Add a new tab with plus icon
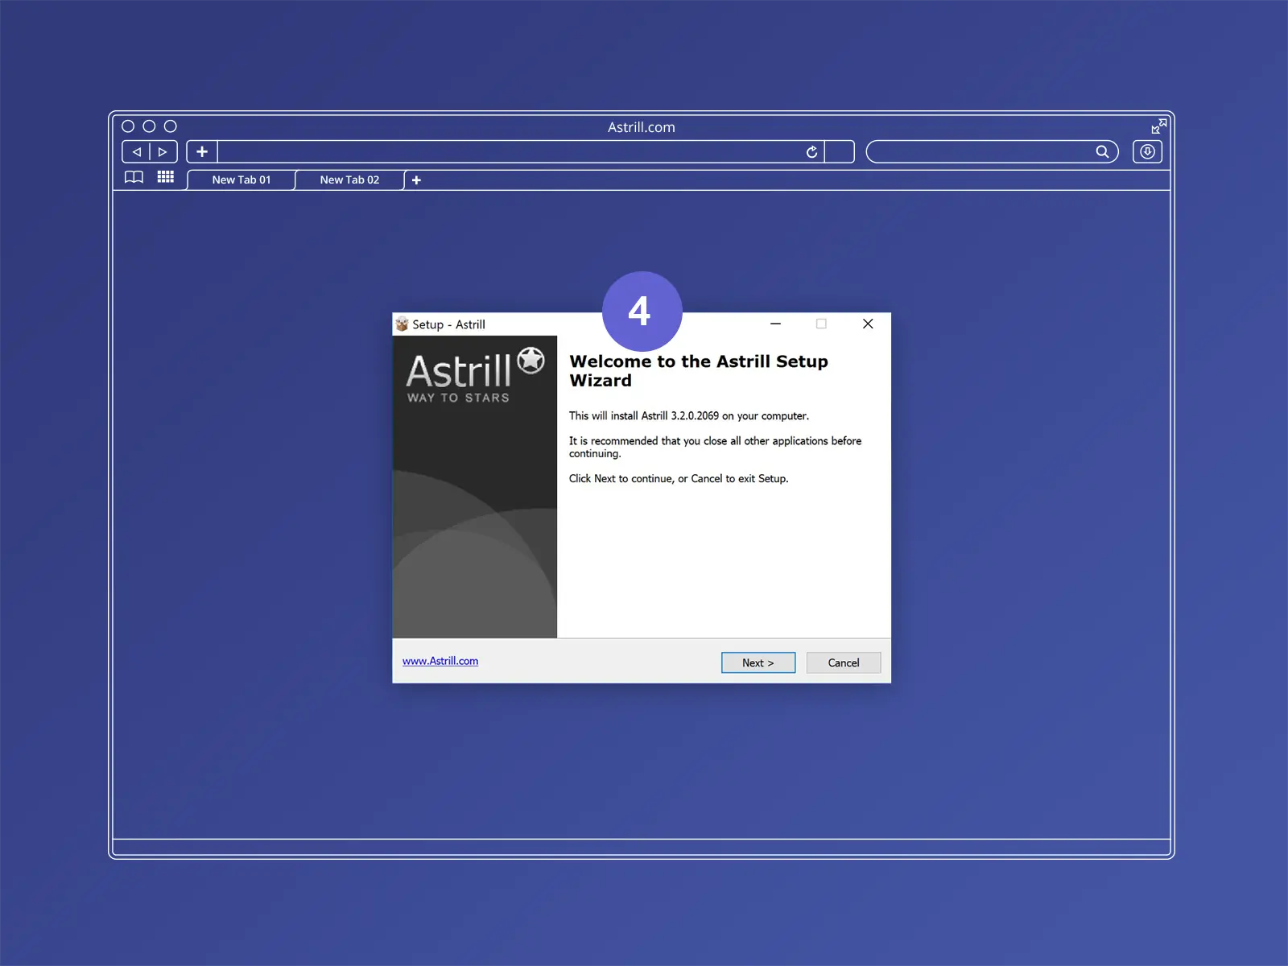 click(x=416, y=180)
